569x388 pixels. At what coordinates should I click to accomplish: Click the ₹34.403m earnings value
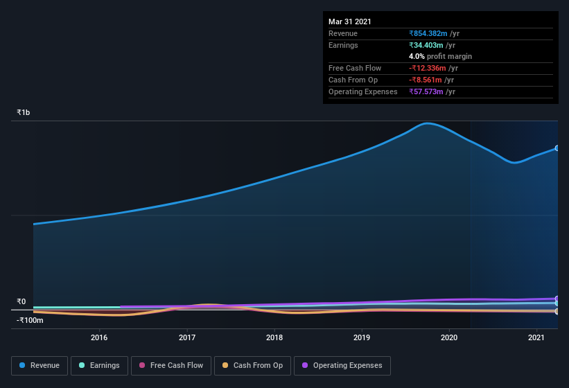pos(426,45)
